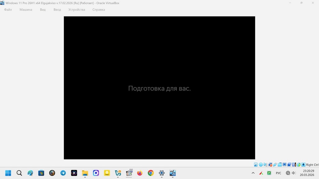Click the audio speaker status icon in VirtualBox
The width and height of the screenshot is (319, 179).
tap(265, 165)
